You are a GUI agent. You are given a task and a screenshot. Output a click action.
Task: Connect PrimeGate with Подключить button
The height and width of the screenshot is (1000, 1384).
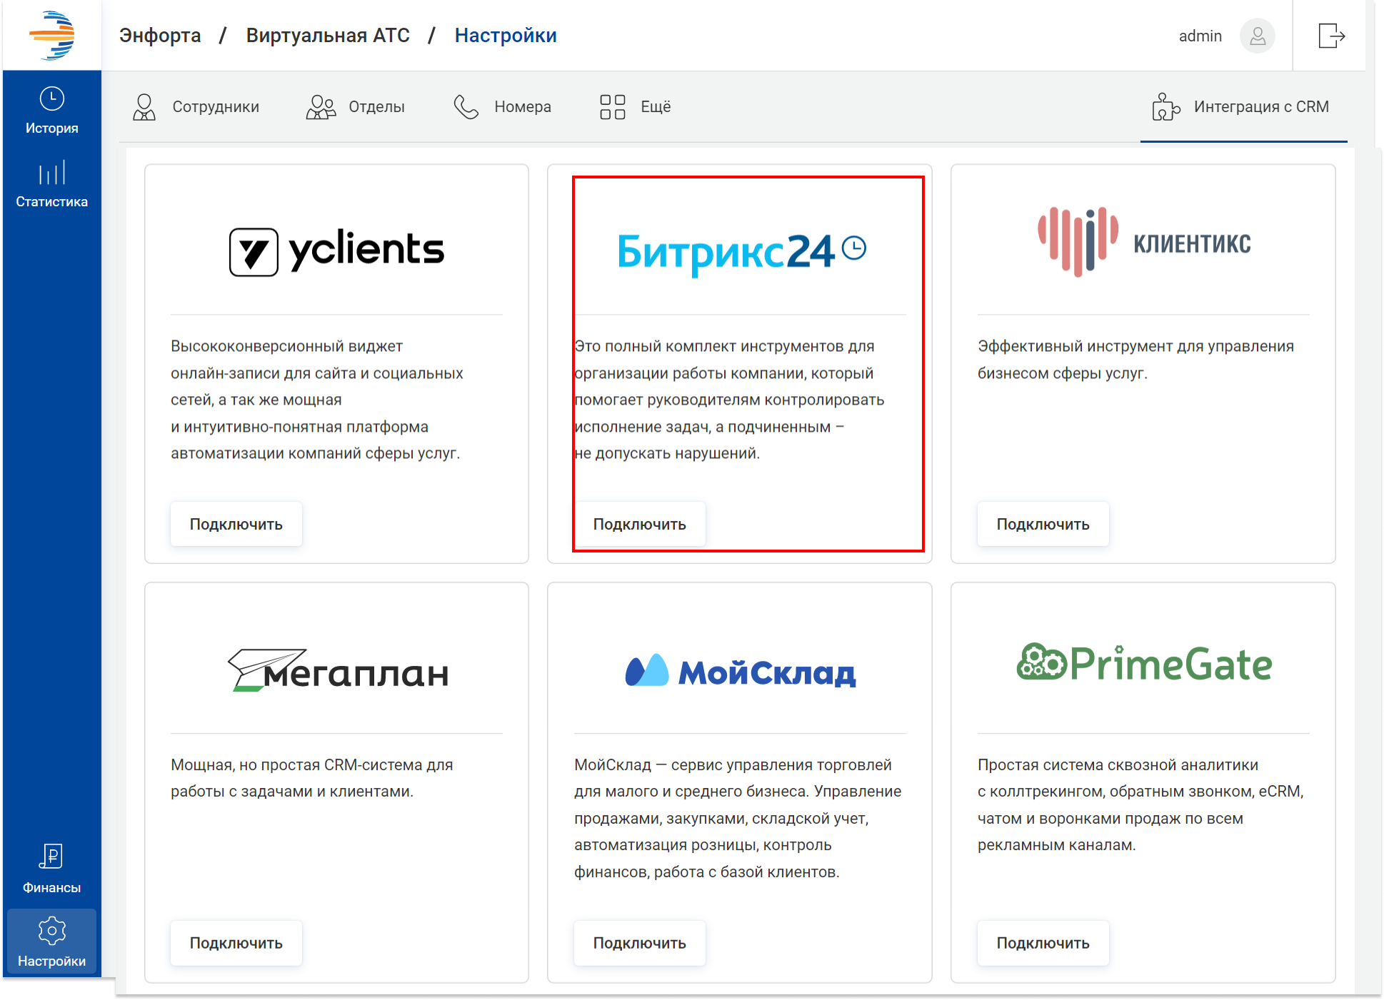tap(1043, 944)
